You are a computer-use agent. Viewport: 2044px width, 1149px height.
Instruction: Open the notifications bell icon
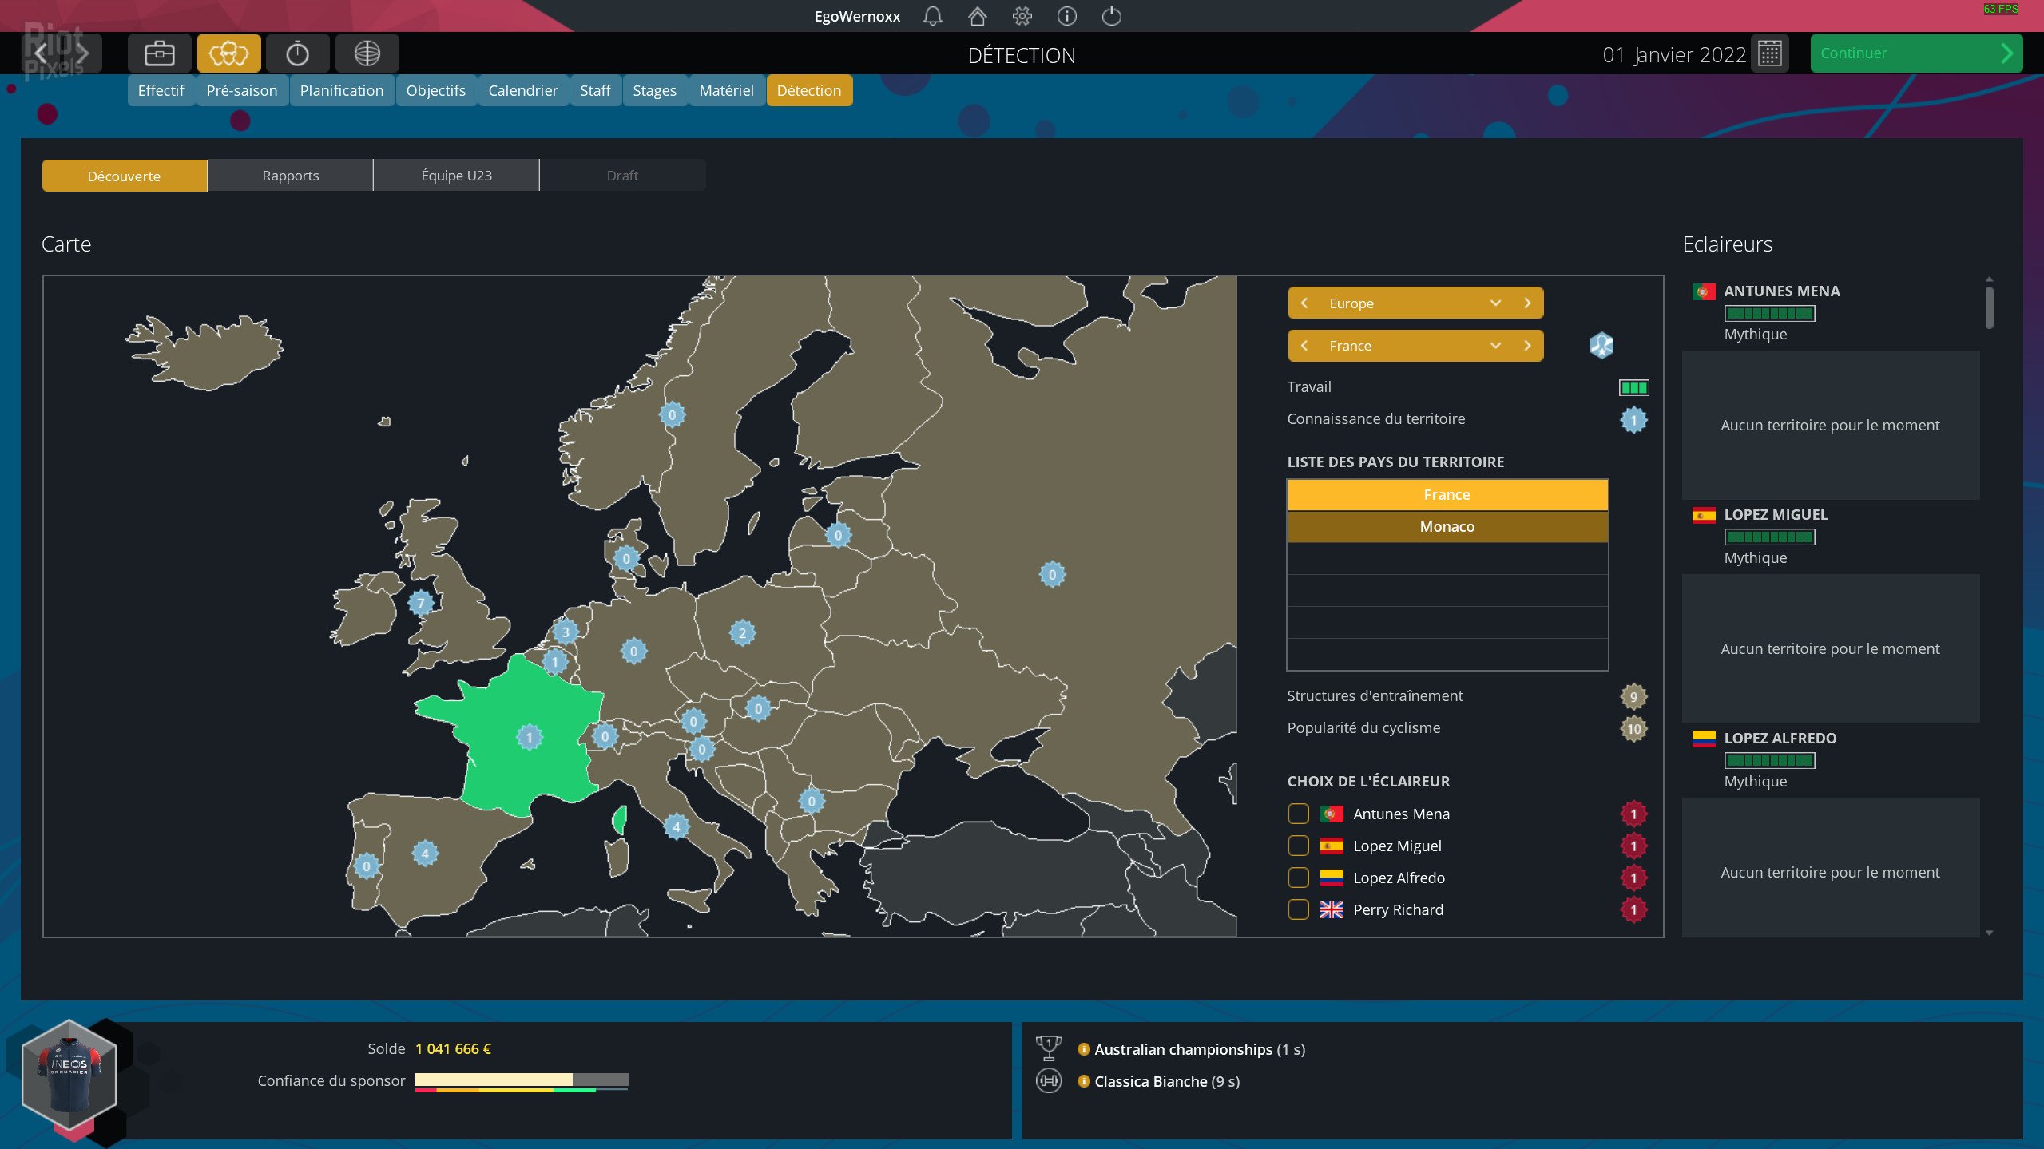pos(932,15)
